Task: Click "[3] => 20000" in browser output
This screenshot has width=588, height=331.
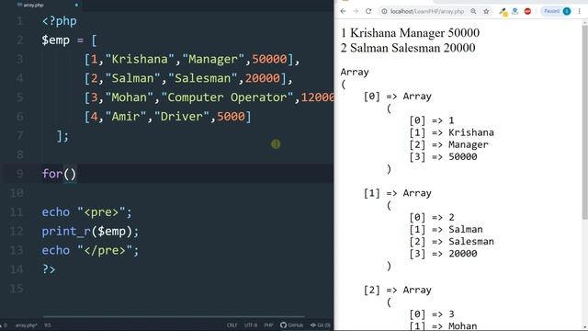Action: point(443,254)
